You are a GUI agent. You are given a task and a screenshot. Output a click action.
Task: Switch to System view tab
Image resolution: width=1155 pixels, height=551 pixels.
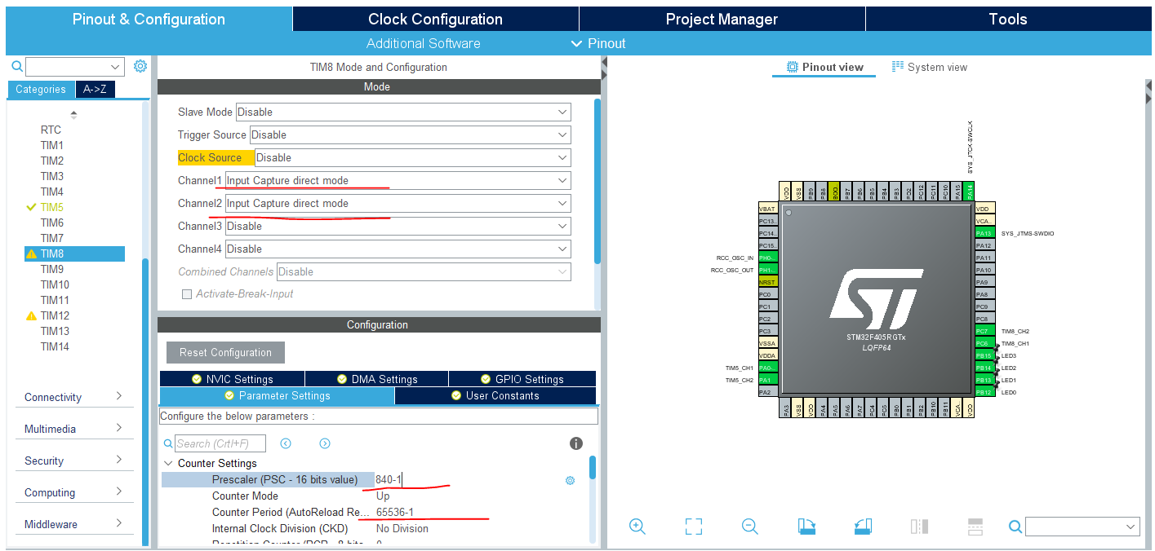(929, 67)
